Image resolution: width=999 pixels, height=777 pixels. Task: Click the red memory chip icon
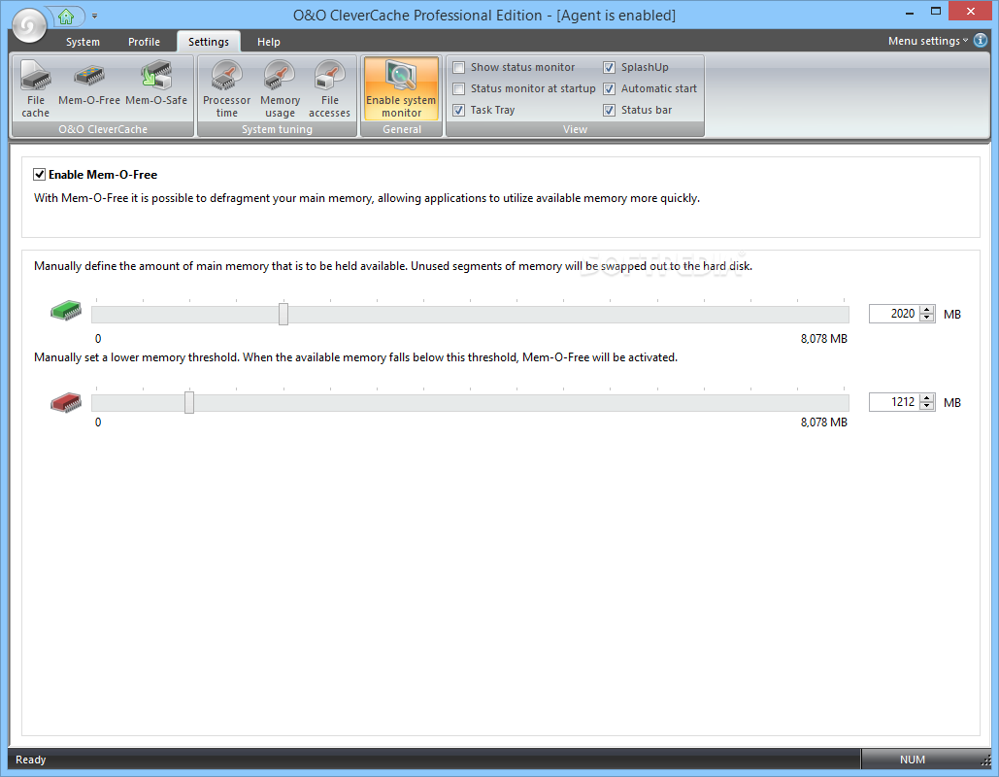click(66, 402)
